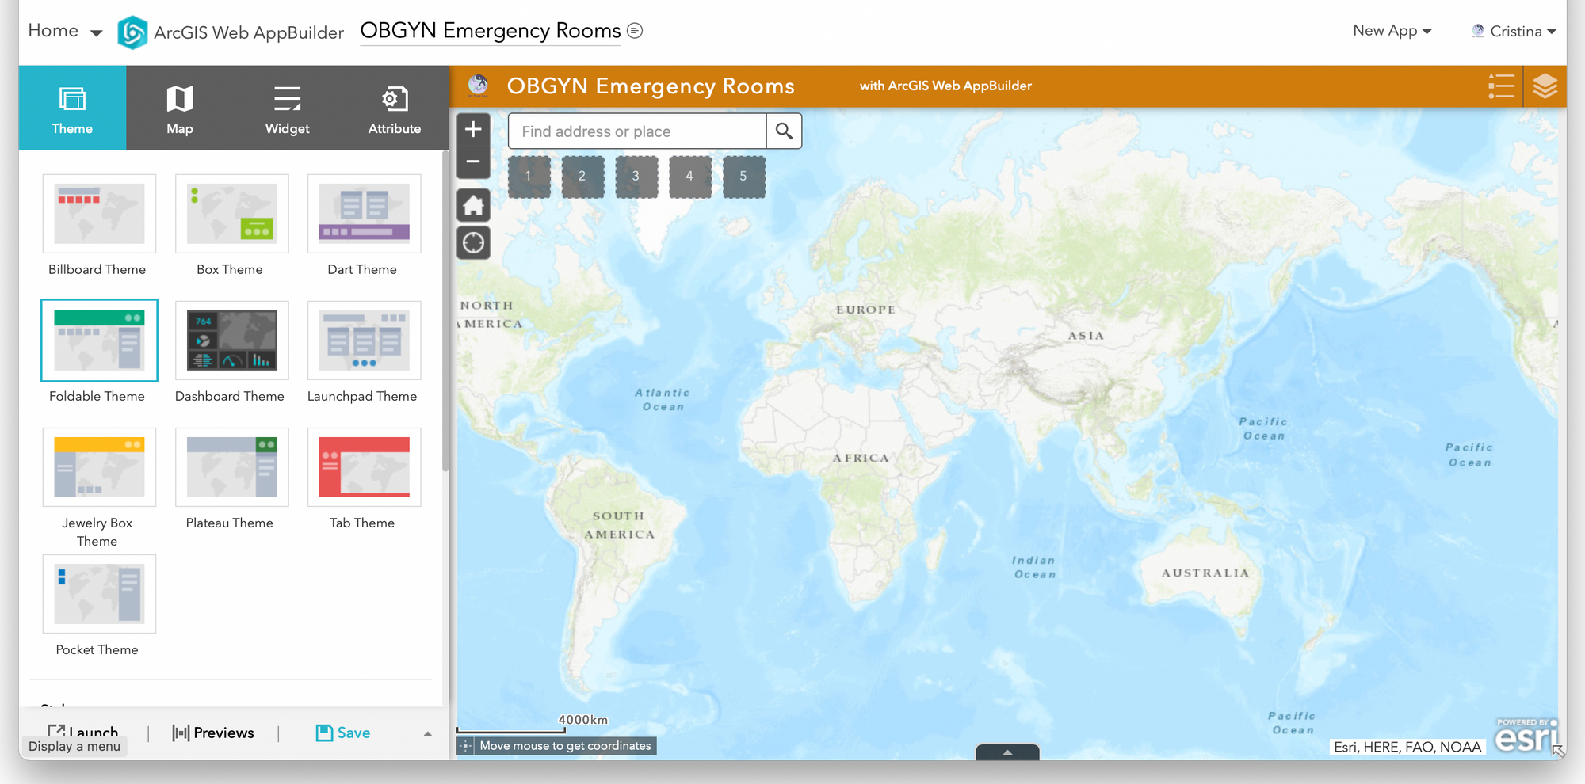1585x784 pixels.
Task: Open the Layer List widget icon
Action: pos(1545,86)
